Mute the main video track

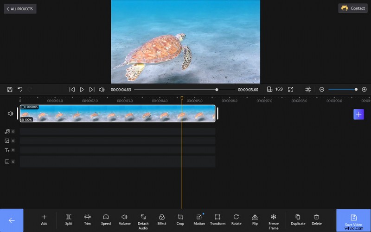point(10,113)
